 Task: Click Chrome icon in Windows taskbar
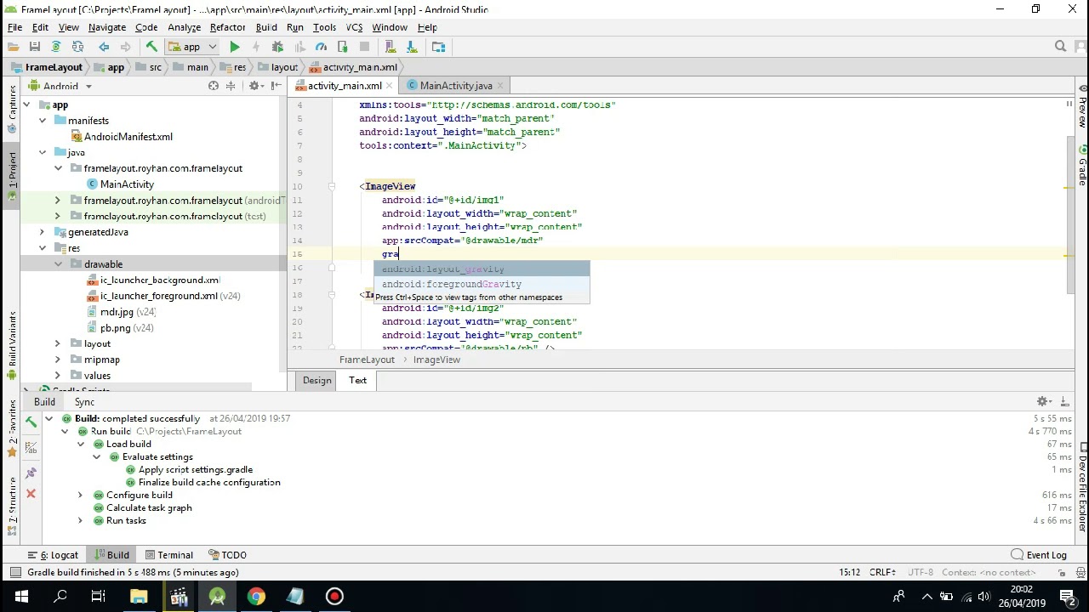coord(256,597)
